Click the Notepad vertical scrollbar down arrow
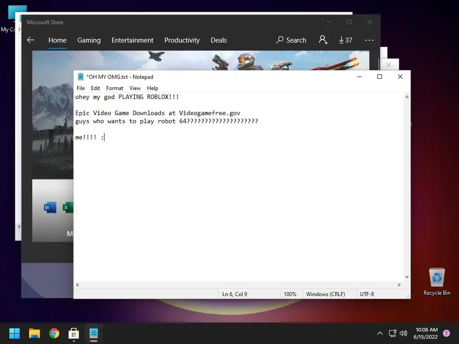The image size is (459, 344). point(407,277)
